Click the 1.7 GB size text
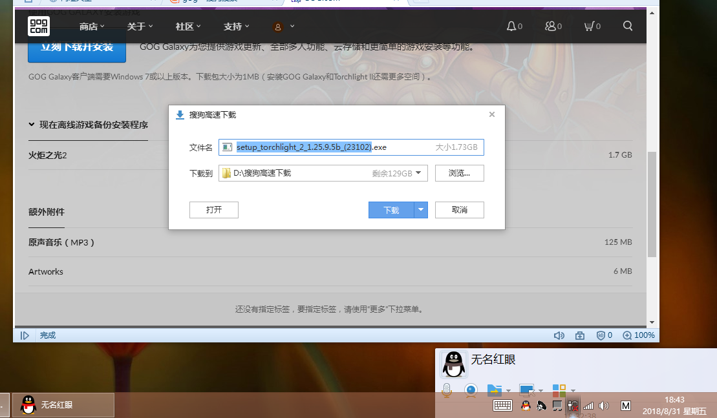 click(620, 155)
